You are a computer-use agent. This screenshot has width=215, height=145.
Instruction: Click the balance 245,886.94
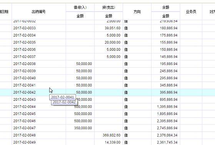(169, 71)
